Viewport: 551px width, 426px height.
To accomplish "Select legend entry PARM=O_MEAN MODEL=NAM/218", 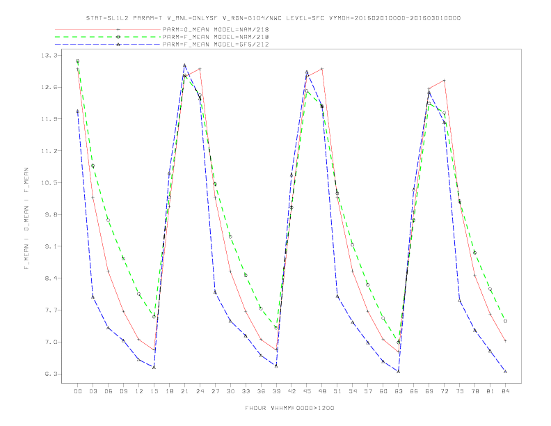I will (x=216, y=29).
